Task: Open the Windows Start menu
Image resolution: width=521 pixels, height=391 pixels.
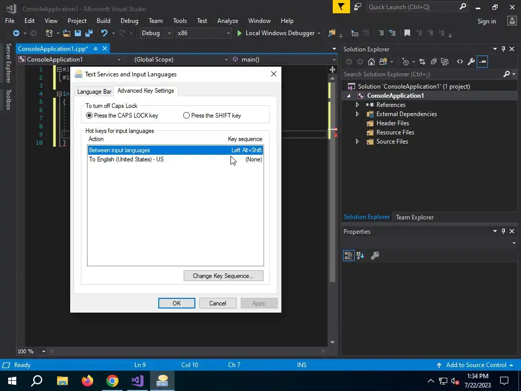Action: click(12, 381)
